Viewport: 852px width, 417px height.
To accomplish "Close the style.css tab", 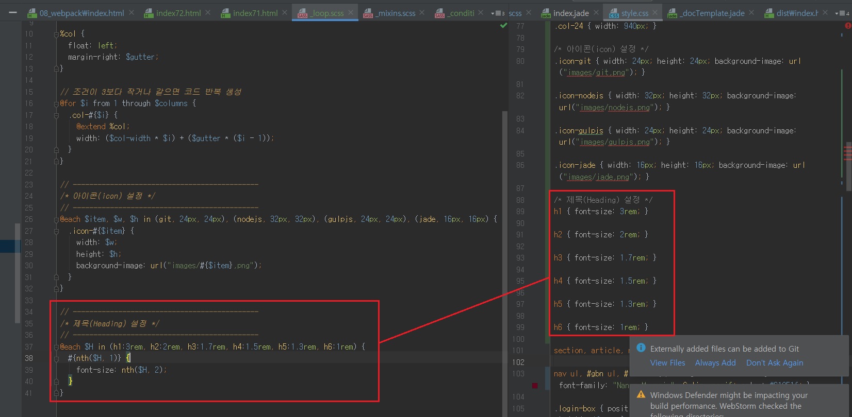I will (655, 12).
